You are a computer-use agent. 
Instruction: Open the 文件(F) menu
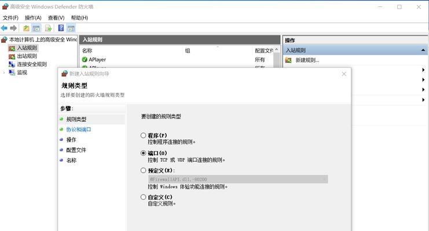pyautogui.click(x=10, y=18)
